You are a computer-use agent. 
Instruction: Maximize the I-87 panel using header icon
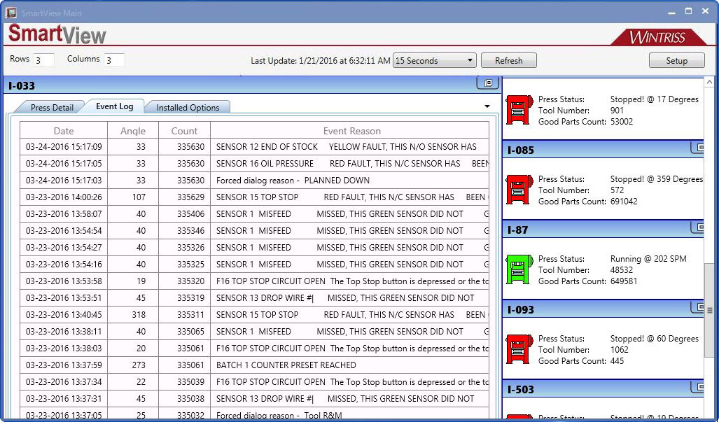[x=699, y=227]
